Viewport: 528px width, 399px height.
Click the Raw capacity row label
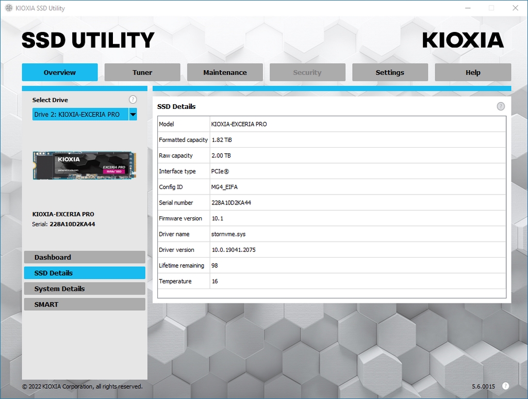[x=176, y=155]
